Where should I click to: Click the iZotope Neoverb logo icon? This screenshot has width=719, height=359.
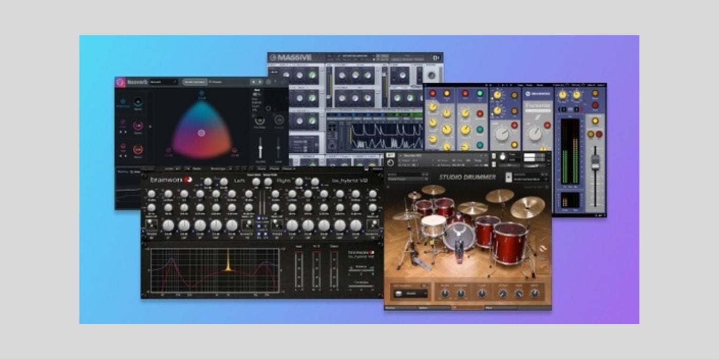pyautogui.click(x=120, y=82)
